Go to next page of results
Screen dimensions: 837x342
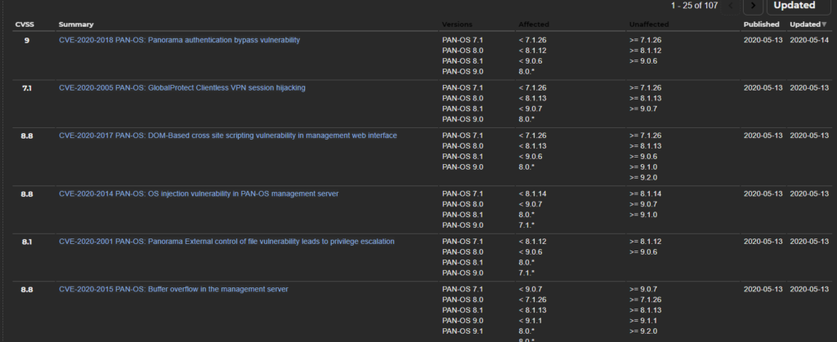coord(753,6)
